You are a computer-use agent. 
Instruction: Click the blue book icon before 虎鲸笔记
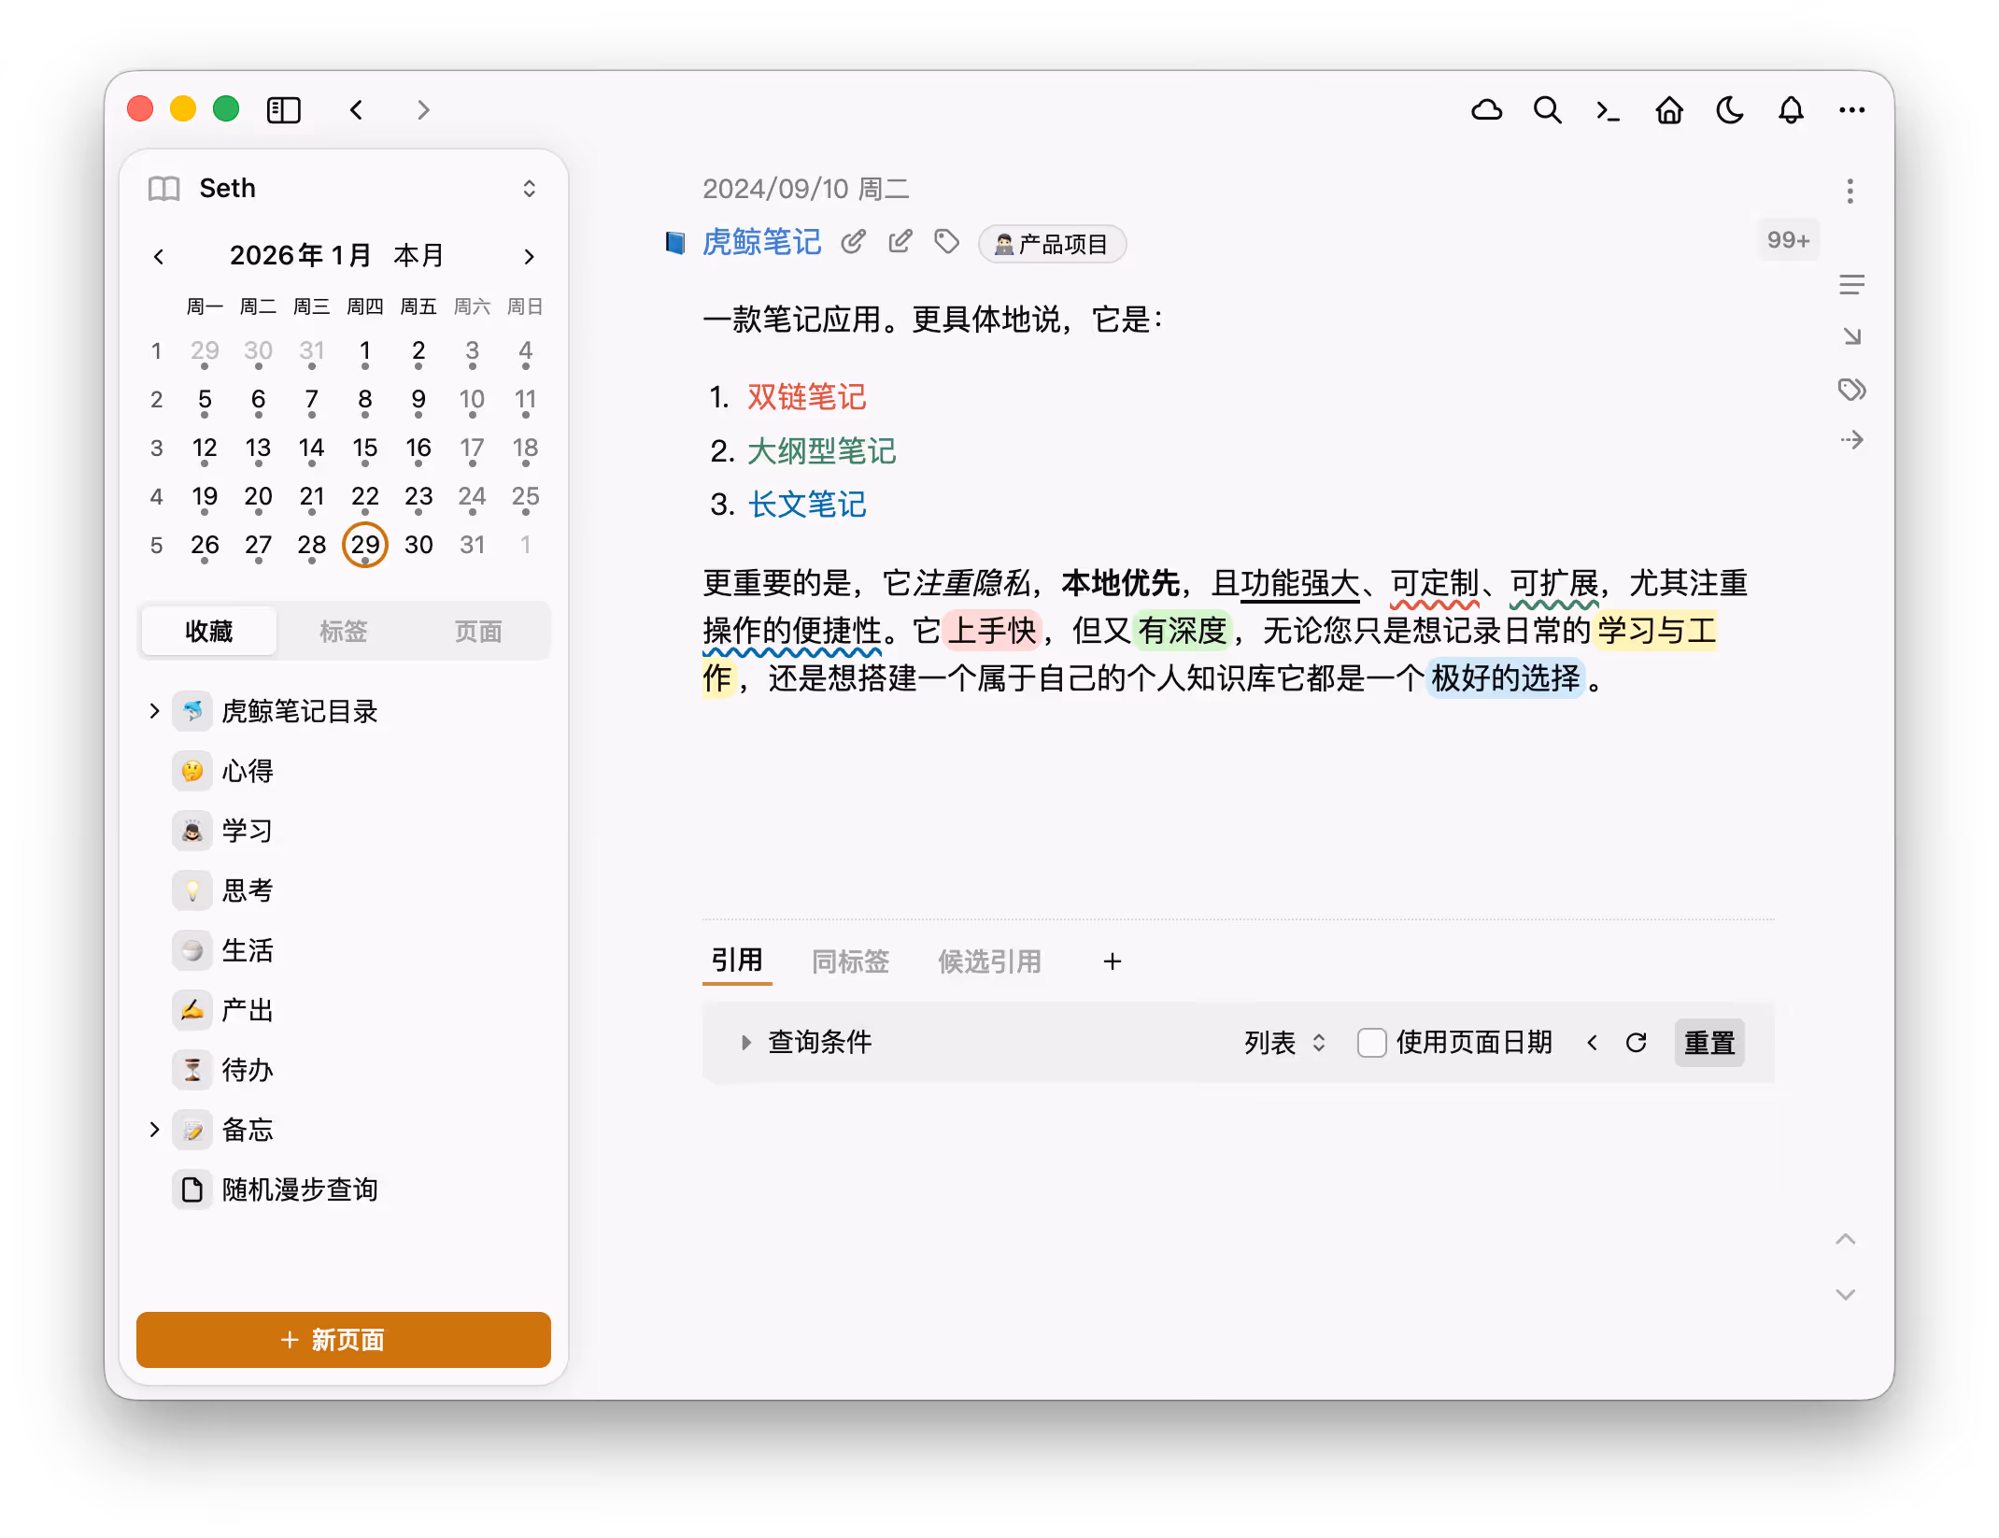(x=674, y=243)
